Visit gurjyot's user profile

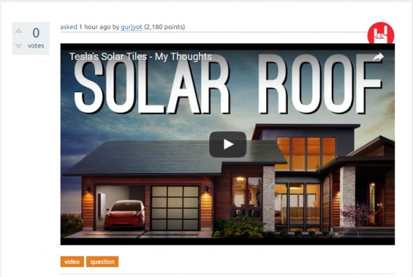131,27
